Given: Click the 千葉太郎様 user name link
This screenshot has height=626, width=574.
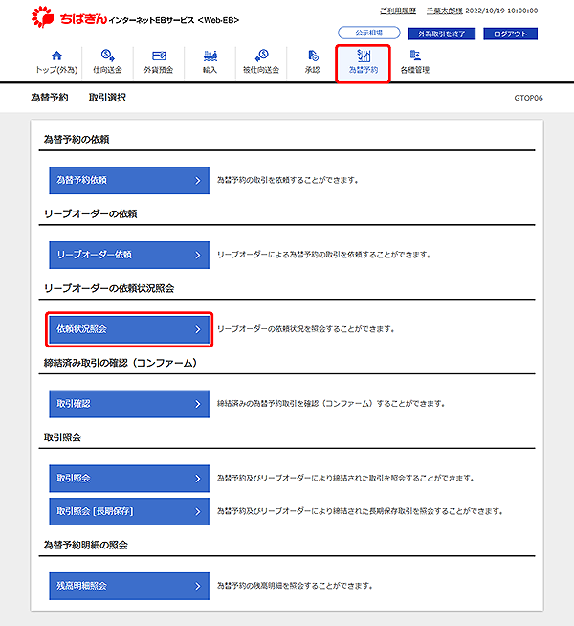Looking at the screenshot, I should click(x=444, y=11).
